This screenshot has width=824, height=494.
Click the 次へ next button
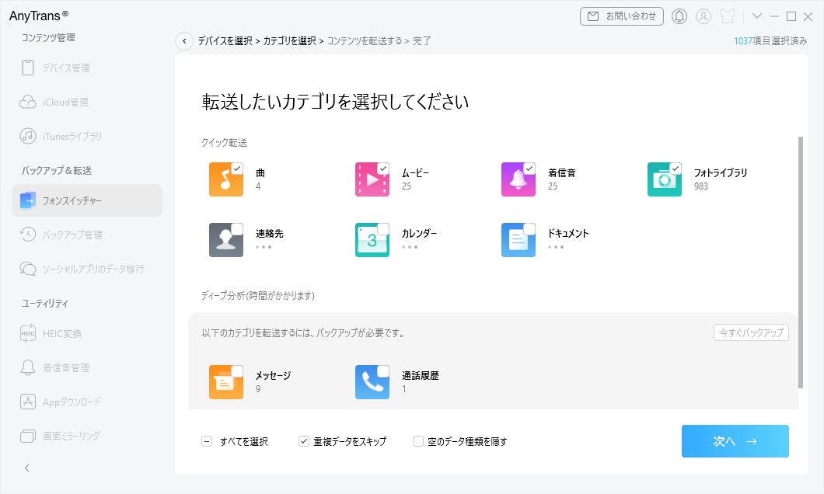click(735, 441)
